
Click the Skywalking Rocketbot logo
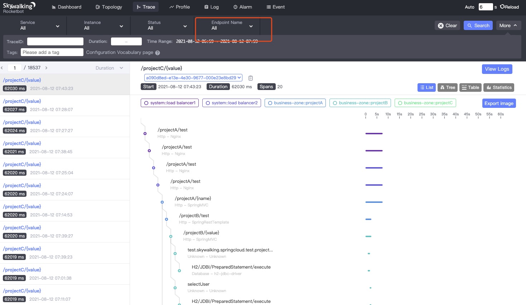click(19, 7)
